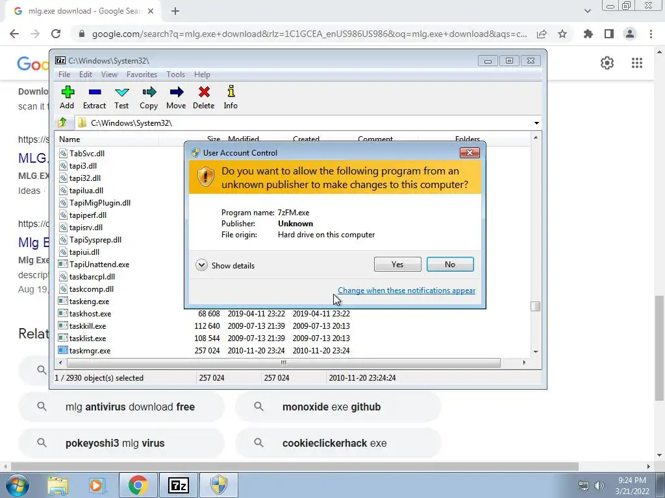Select taskhost.exe in file list

pyautogui.click(x=90, y=313)
